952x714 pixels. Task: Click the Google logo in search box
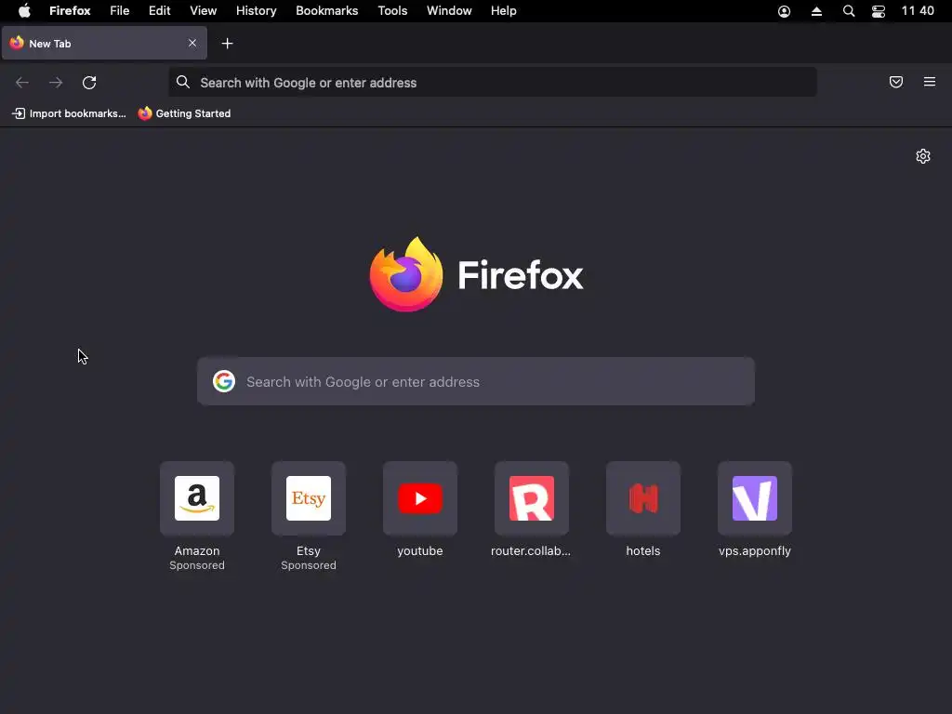[x=224, y=381]
